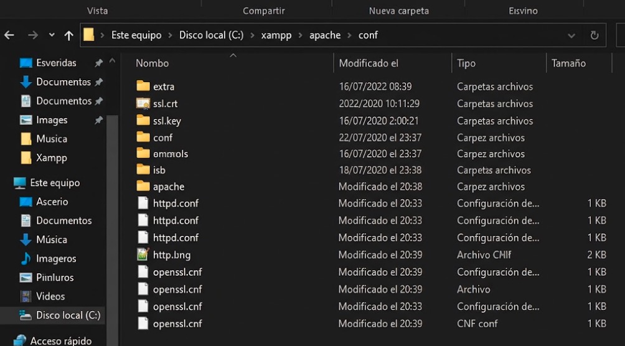Select conf breadcrumb segment

[368, 35]
